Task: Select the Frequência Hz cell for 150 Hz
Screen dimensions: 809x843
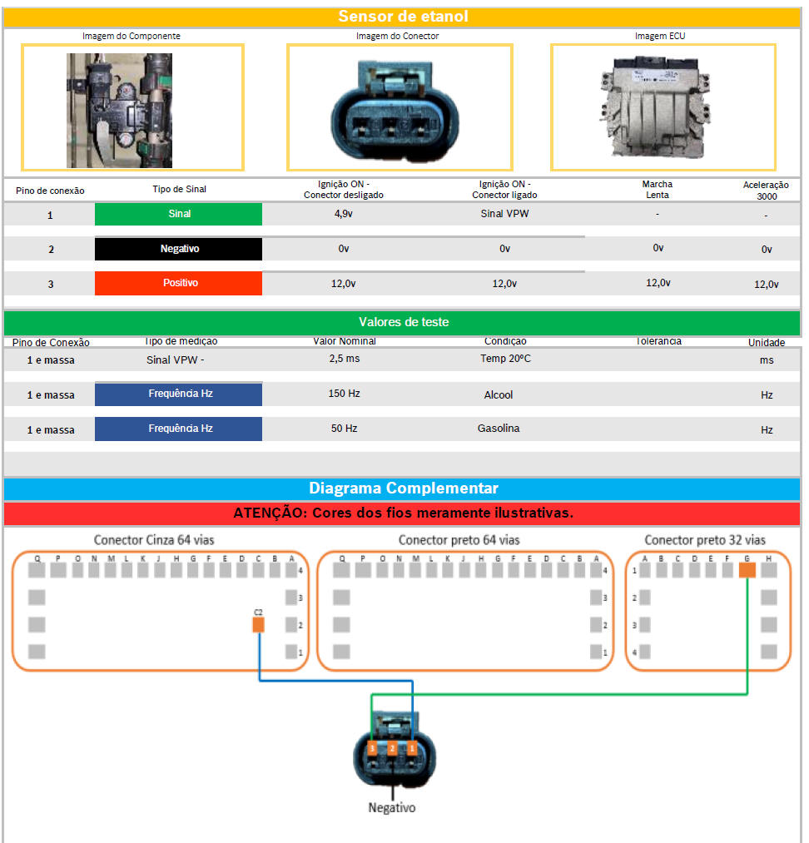Action: (x=178, y=394)
